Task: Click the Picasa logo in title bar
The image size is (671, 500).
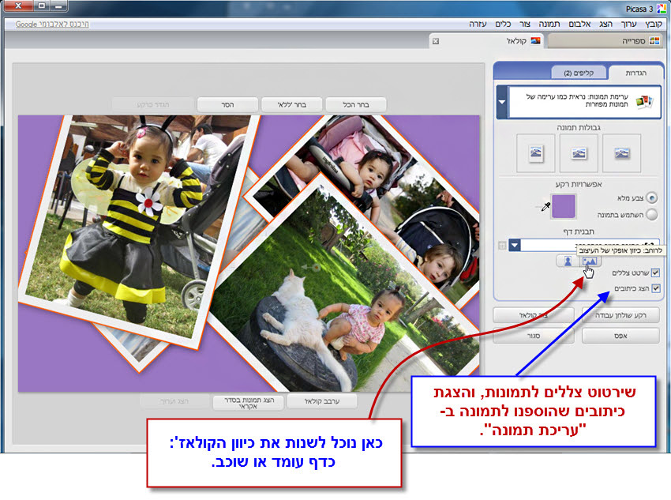Action: pos(662,8)
